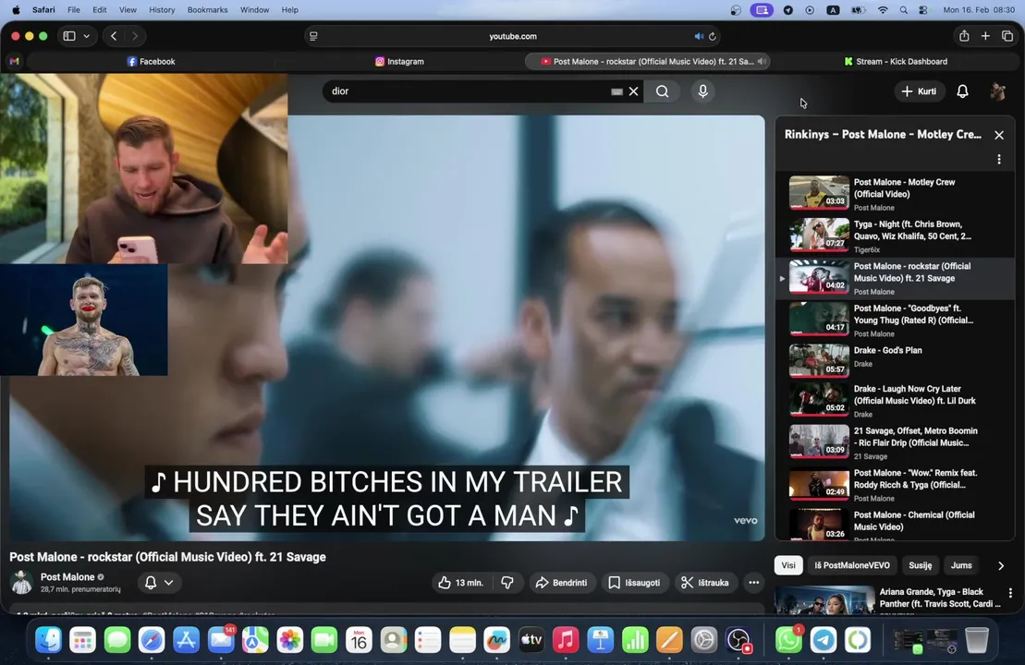Image resolution: width=1025 pixels, height=665 pixels.
Task: Open Ariana Grande Black Panther suggested video
Action: [889, 599]
